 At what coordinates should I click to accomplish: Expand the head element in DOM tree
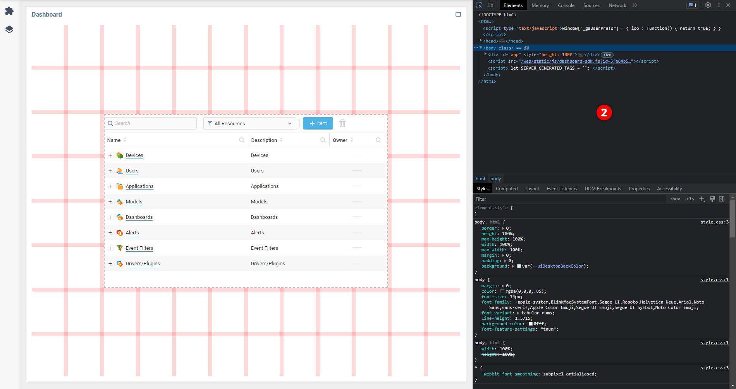coord(481,41)
